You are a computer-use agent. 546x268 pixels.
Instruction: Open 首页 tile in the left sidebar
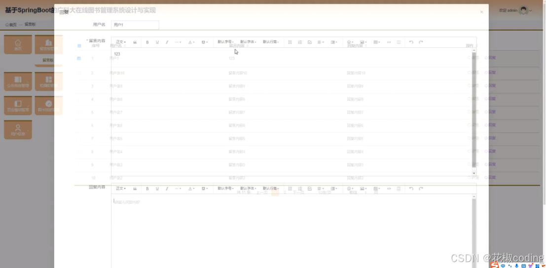tap(18, 44)
